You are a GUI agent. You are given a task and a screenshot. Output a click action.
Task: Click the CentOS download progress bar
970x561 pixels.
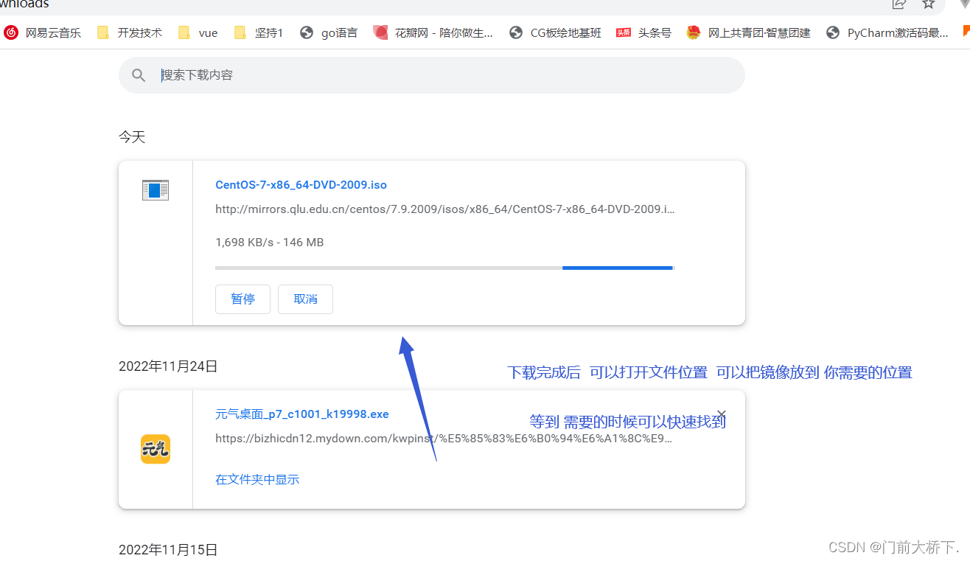[445, 268]
